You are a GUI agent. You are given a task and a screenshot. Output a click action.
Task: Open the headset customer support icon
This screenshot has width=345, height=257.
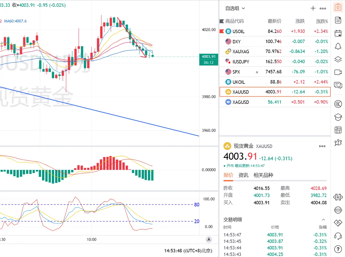338,236
